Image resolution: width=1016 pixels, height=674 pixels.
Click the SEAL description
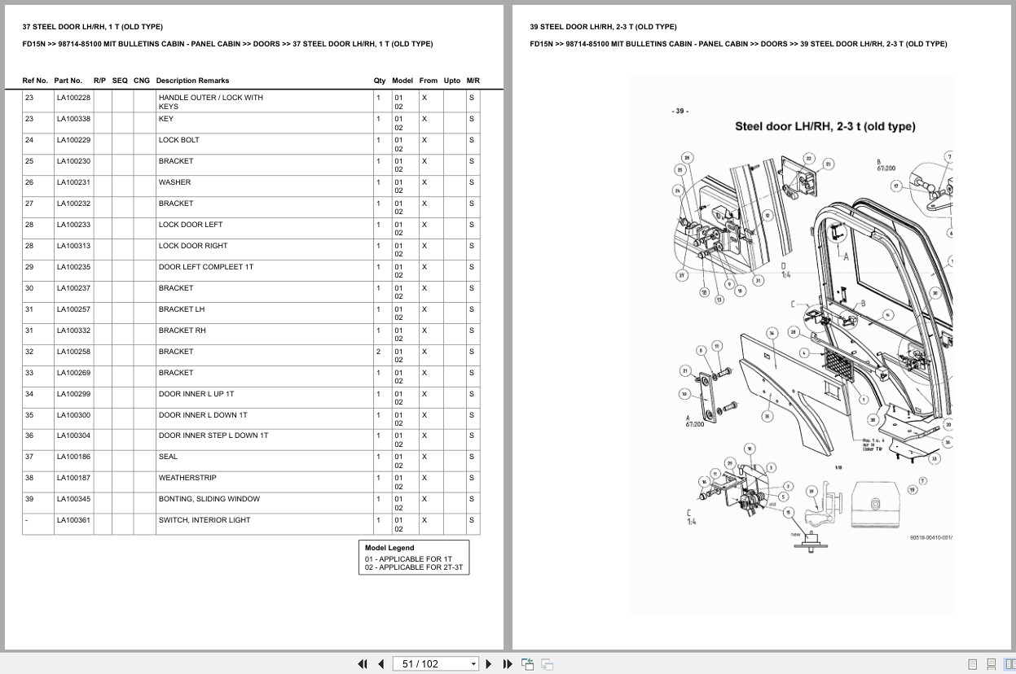pos(168,457)
